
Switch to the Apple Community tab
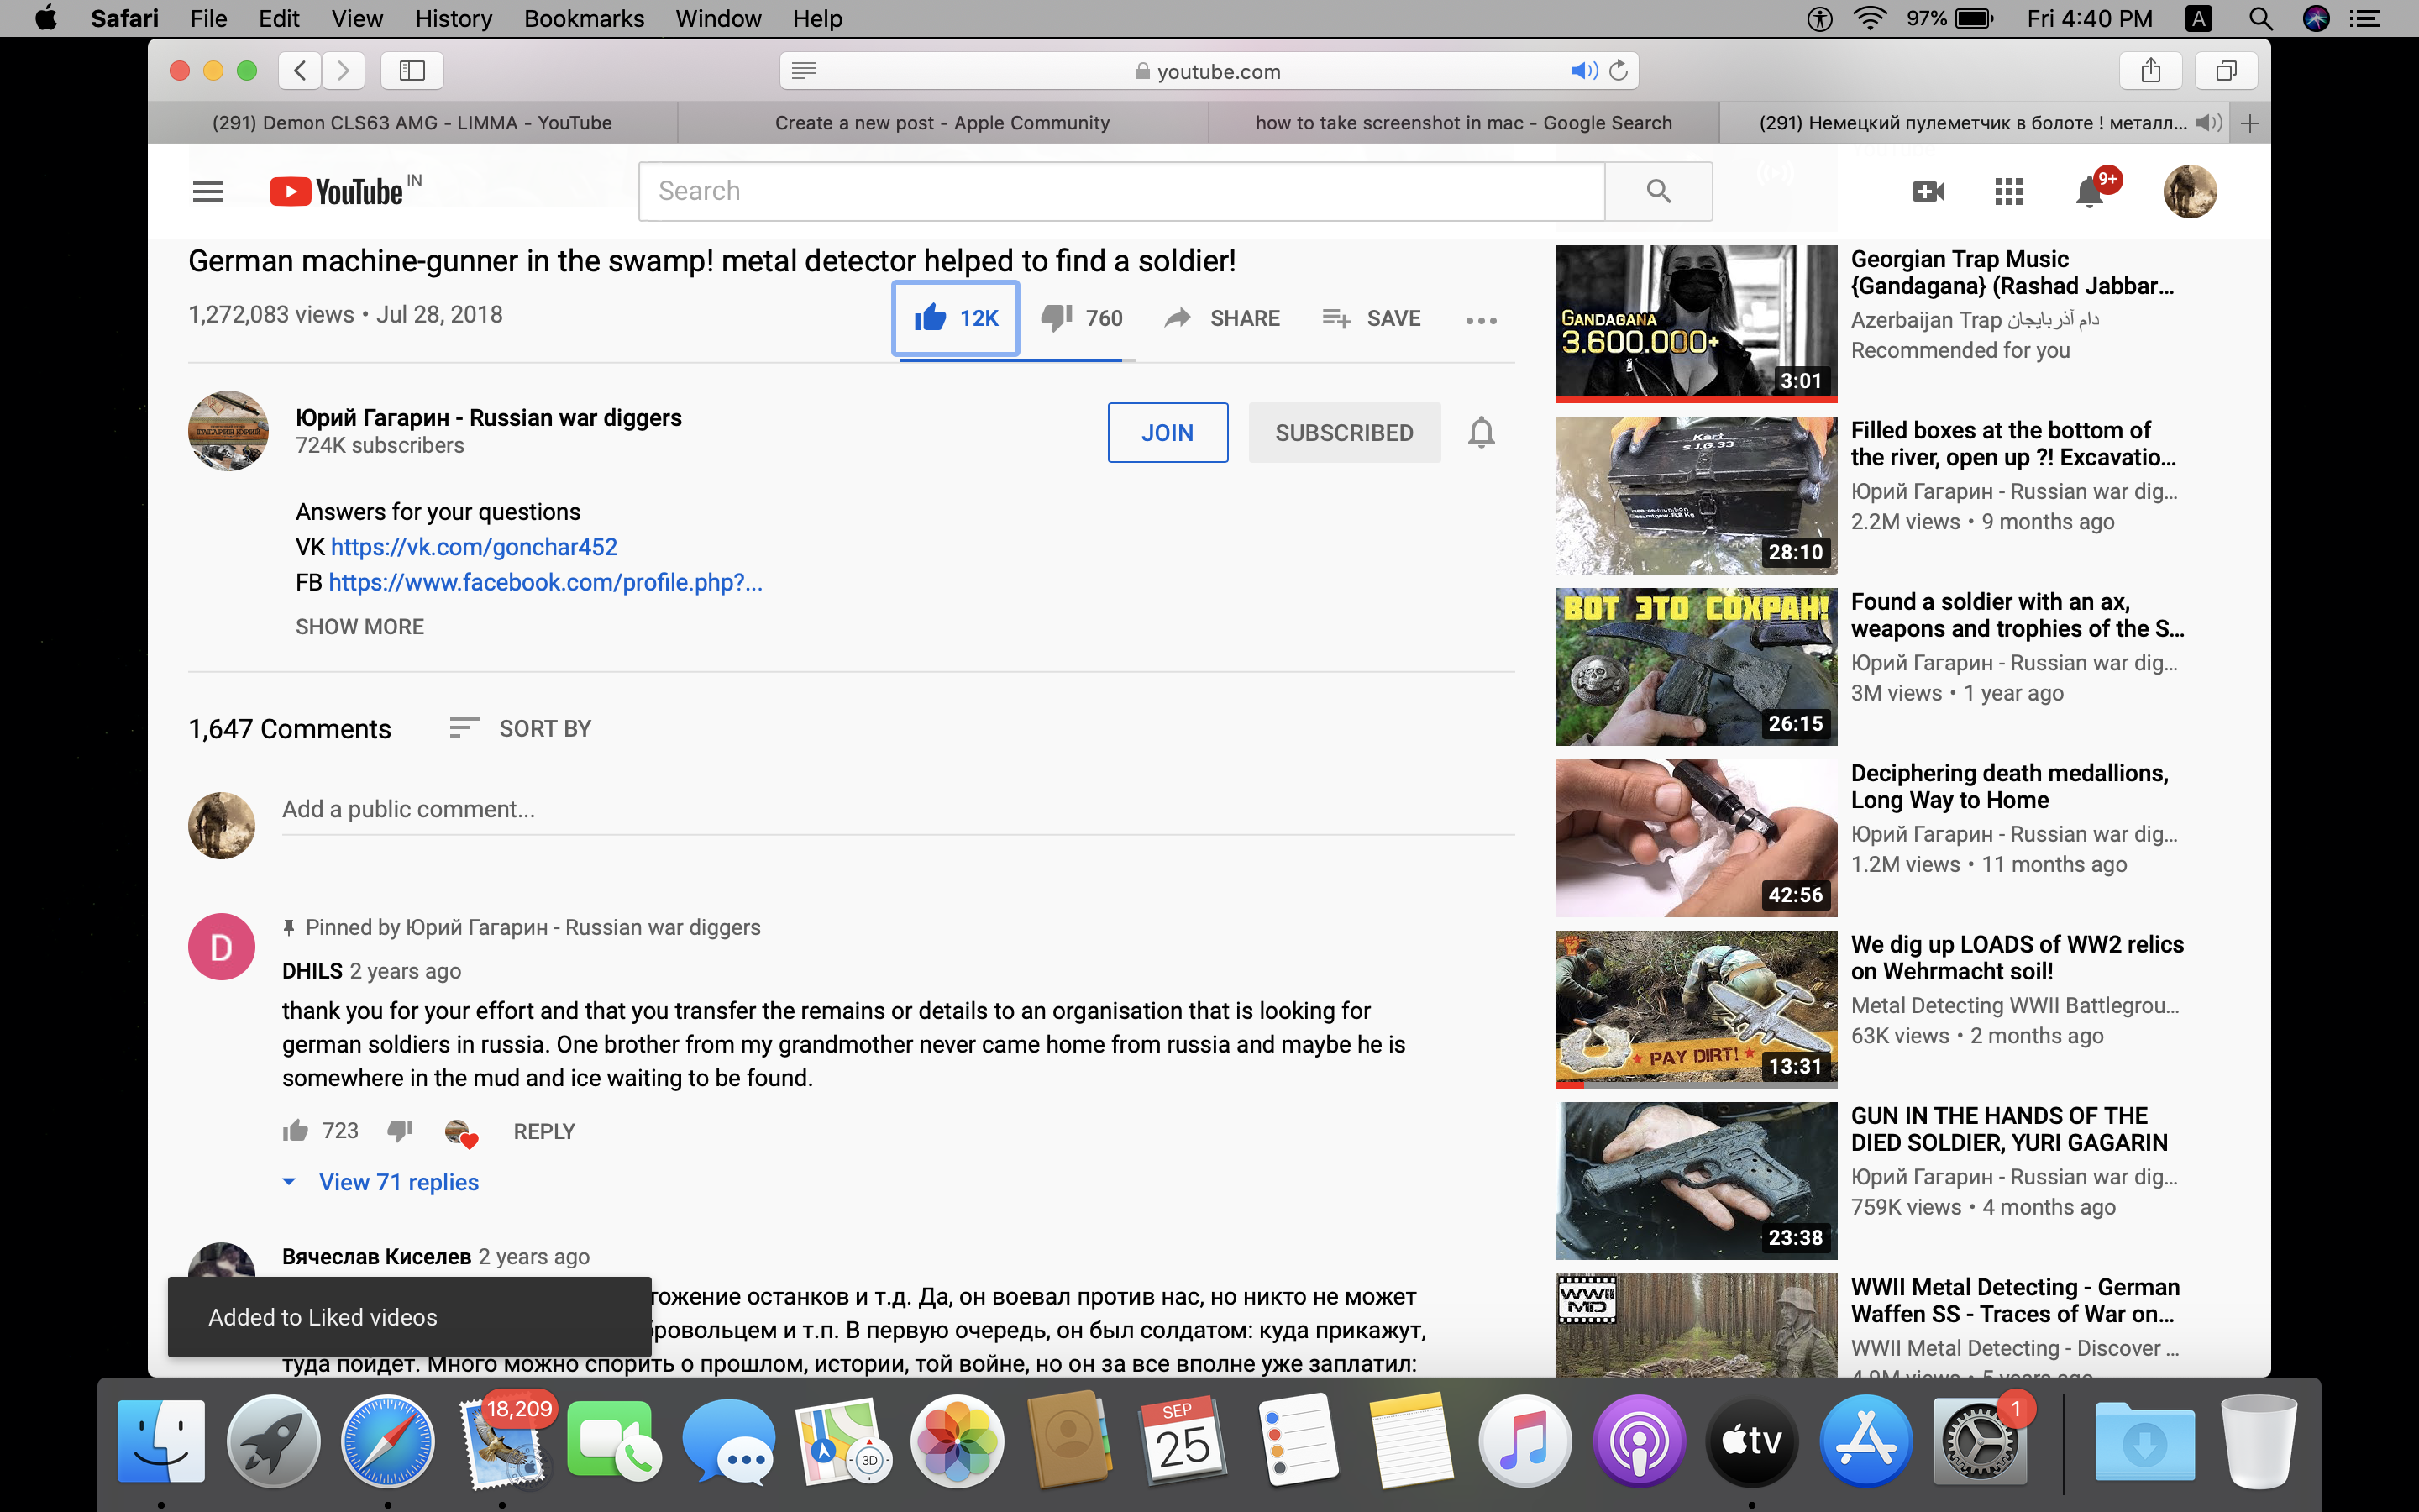[x=942, y=122]
